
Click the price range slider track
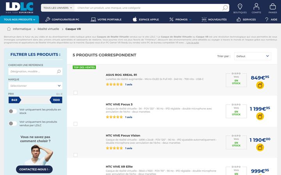click(x=35, y=100)
